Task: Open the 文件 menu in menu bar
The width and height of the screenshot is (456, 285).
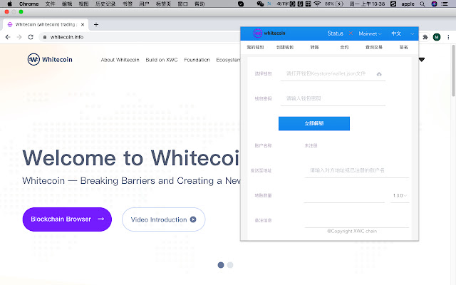Action: point(50,4)
